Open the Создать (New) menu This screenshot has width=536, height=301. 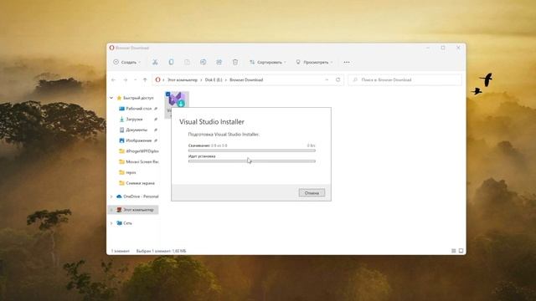tap(126, 62)
